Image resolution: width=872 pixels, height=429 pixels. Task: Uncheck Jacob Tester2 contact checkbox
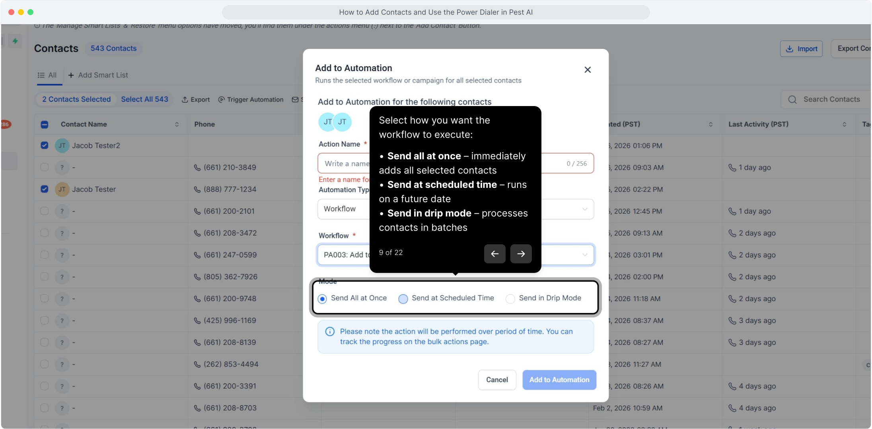pyautogui.click(x=45, y=145)
